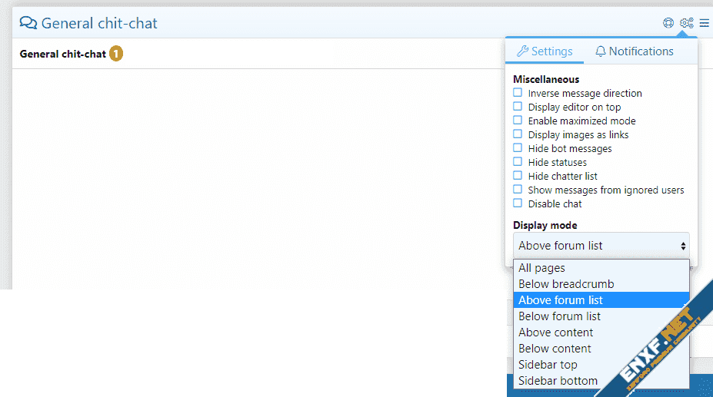The image size is (713, 397).
Task: Select the Settings tab
Action: pyautogui.click(x=545, y=51)
